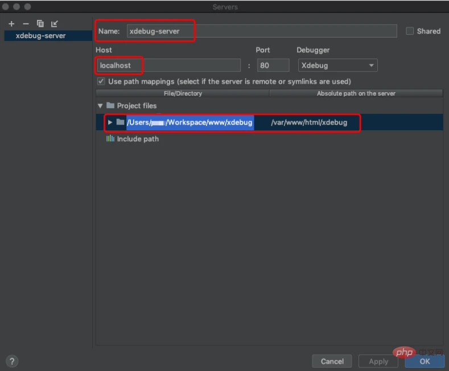This screenshot has width=449, height=371.
Task: Click the folder icon of xdebug project directory
Action: pos(120,122)
